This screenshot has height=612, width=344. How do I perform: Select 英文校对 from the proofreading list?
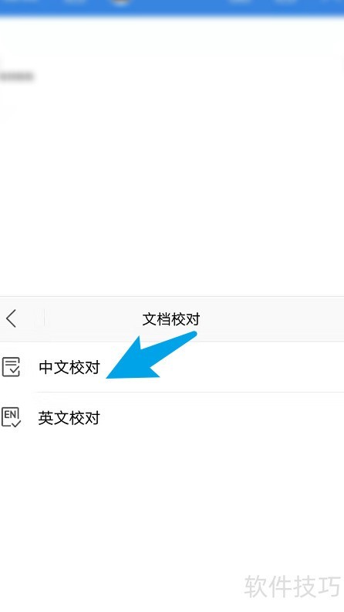[x=172, y=417]
